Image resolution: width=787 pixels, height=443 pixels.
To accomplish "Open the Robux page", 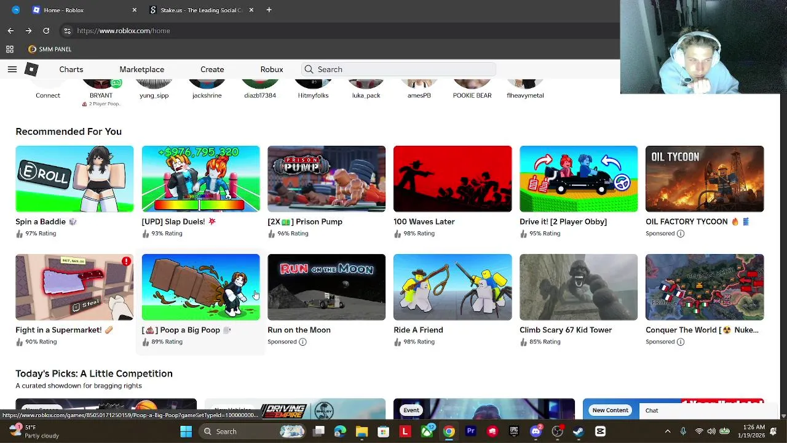I will click(272, 70).
